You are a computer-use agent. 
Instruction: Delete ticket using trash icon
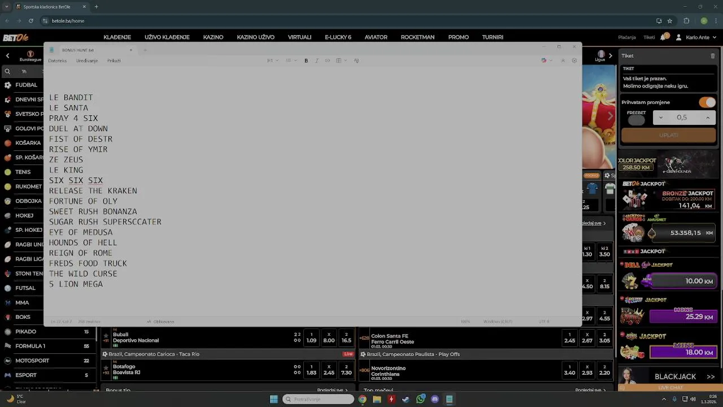712,56
